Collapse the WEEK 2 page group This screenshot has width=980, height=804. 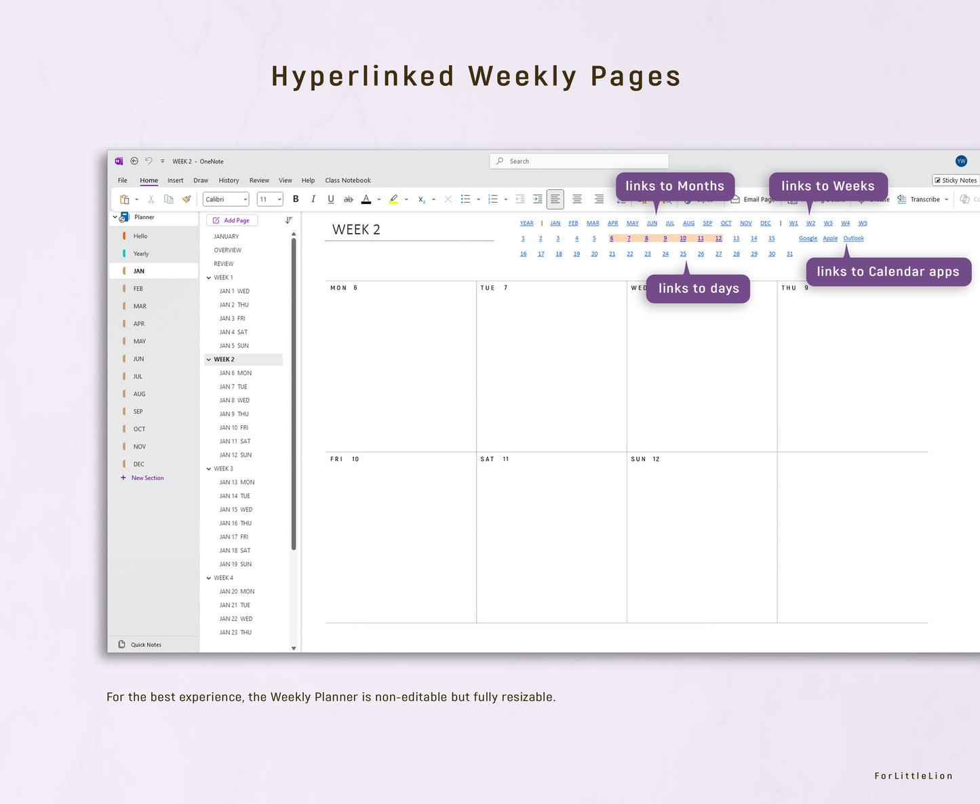(209, 359)
